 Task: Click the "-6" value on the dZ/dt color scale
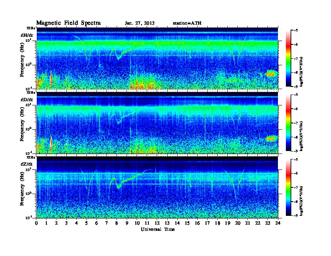click(296, 174)
